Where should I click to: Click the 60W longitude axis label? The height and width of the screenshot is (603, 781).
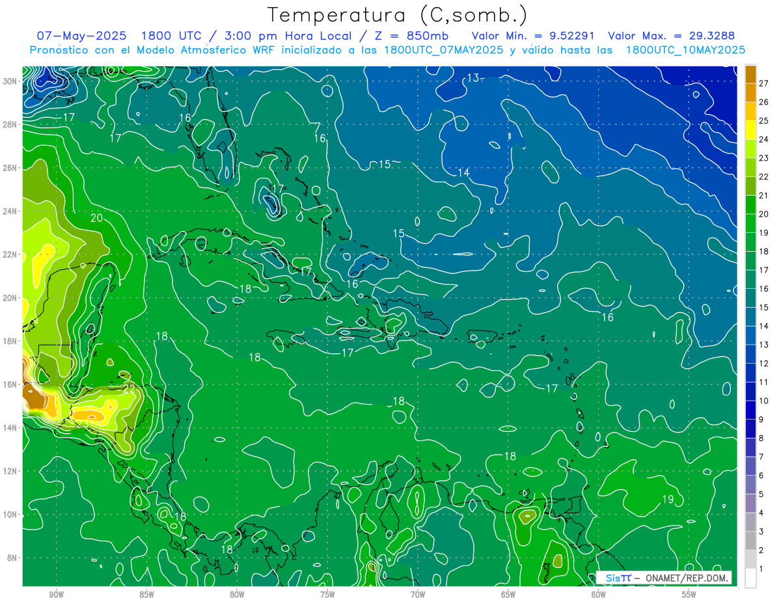(x=599, y=595)
